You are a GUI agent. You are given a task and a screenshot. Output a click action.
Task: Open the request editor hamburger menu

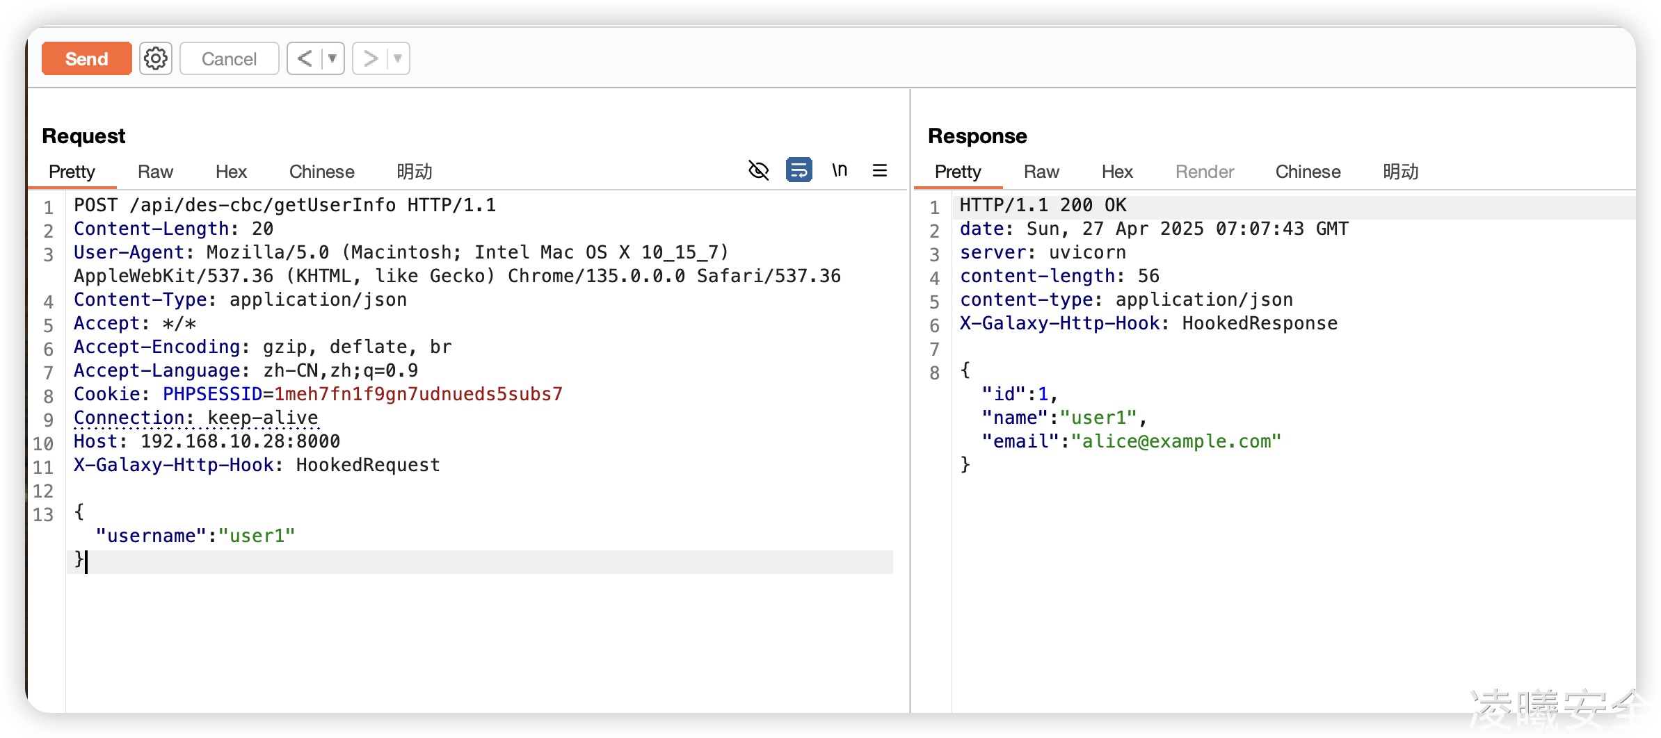pos(879,170)
